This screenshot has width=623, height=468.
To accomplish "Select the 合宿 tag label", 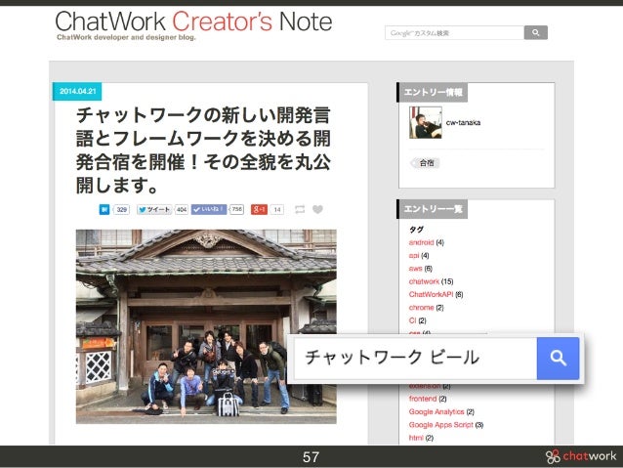I will click(426, 162).
